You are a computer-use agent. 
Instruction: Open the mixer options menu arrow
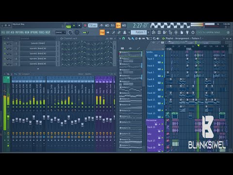pos(4,74)
